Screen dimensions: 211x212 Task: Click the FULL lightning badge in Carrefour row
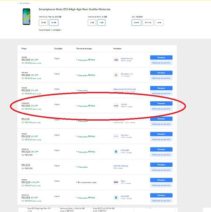click(x=92, y=136)
